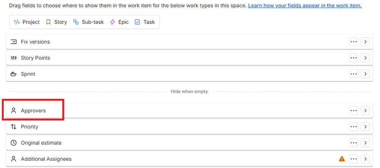The image size is (380, 168).
Task: Select the Sub-task work type
Action: [88, 22]
